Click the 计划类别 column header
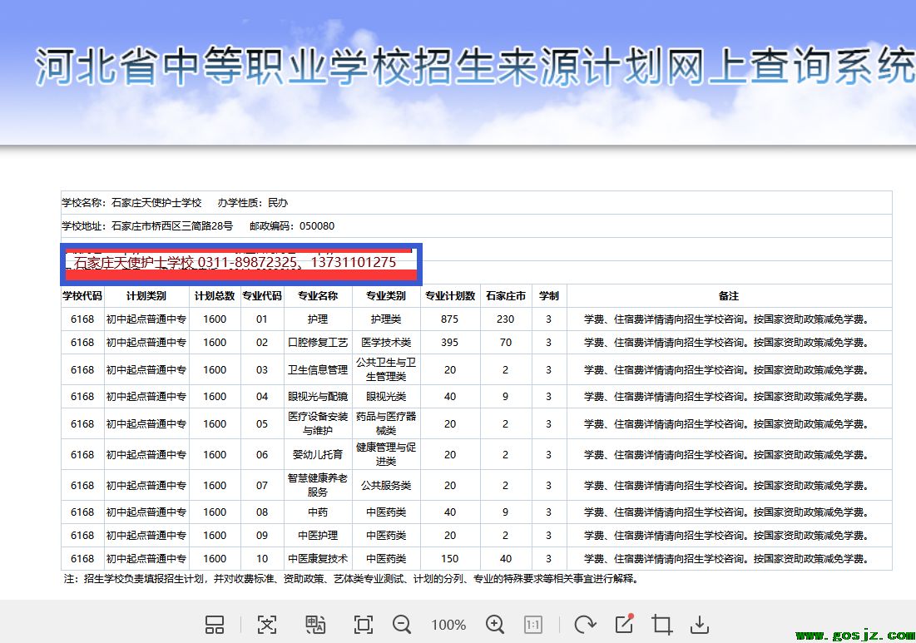Viewport: 916px width, 643px height. pyautogui.click(x=146, y=296)
